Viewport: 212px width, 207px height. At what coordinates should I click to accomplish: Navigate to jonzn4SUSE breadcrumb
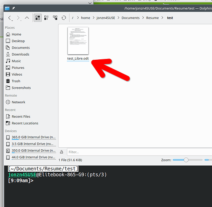pyautogui.click(x=106, y=18)
